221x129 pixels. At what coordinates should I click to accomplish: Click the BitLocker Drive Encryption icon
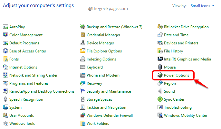pos(160,27)
